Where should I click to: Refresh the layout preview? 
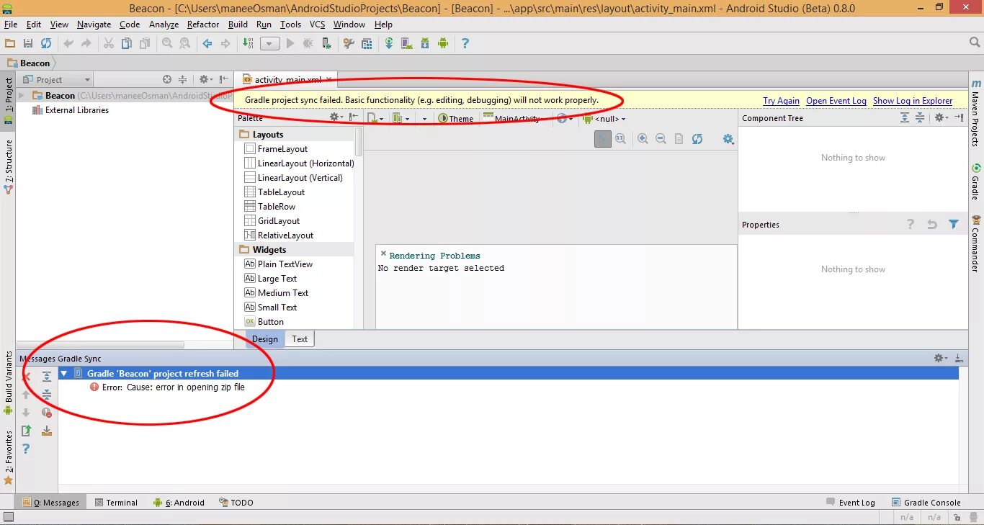(697, 139)
